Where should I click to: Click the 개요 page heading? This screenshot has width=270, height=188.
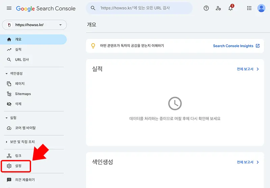pos(91,25)
